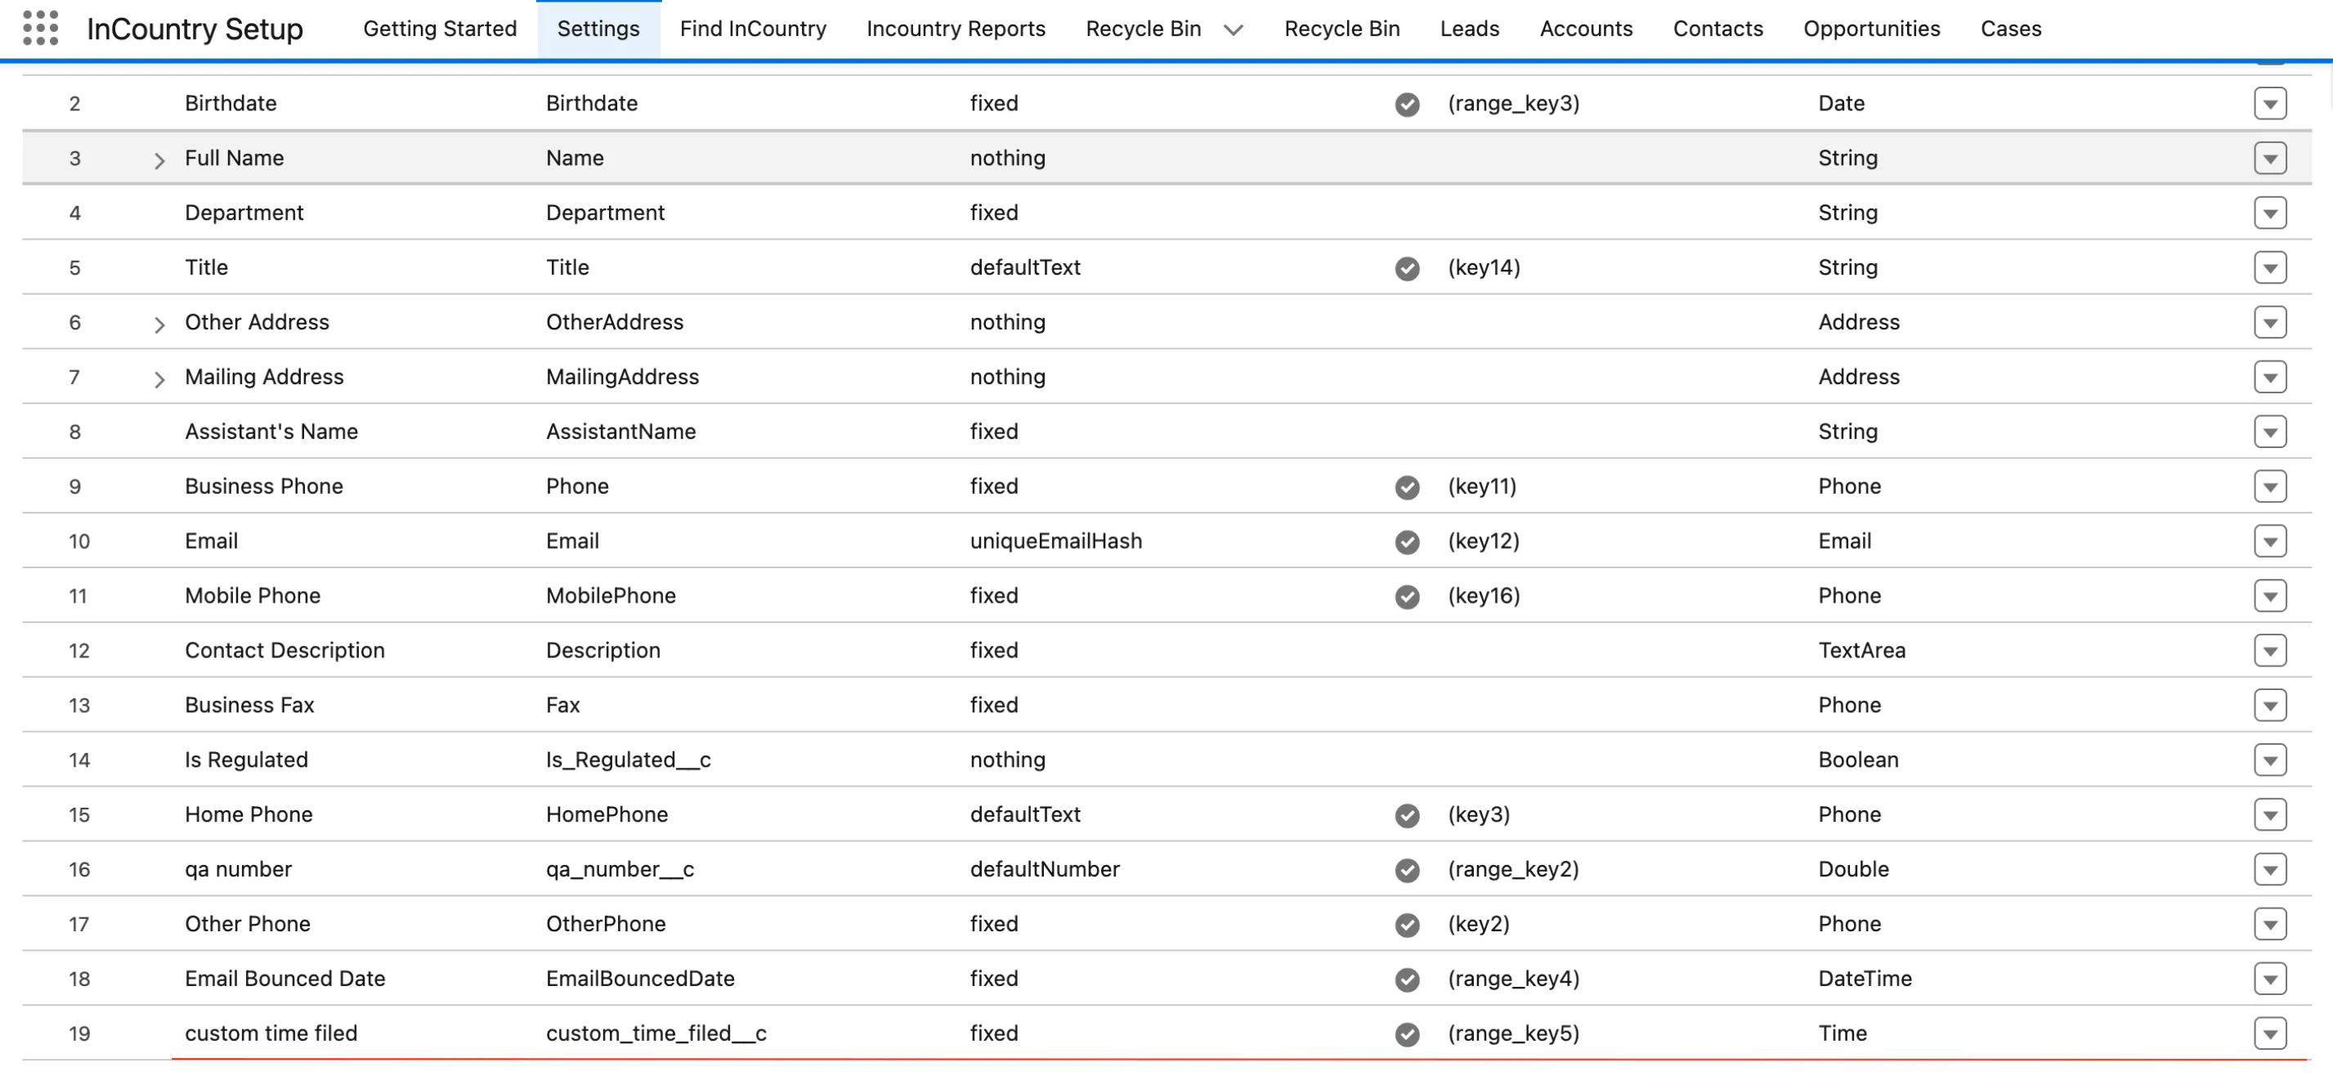
Task: Click the Mobile Phone field label cell
Action: pos(253,595)
